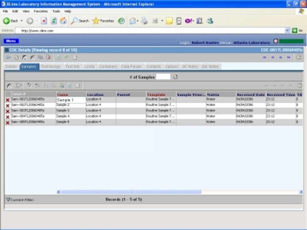Delete Sample 3 row with its red X
307x230 pixels.
8,111
